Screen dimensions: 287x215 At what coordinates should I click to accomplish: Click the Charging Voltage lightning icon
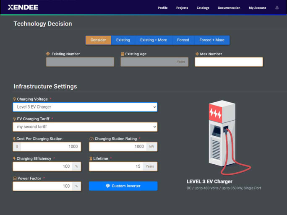pyautogui.click(x=15, y=99)
